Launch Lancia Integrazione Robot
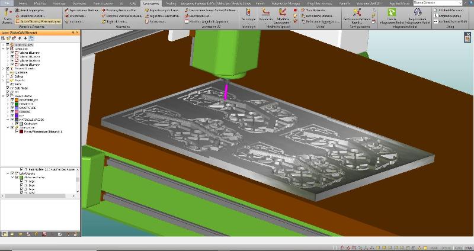Viewport: 474px width, 251px height. [x=392, y=16]
